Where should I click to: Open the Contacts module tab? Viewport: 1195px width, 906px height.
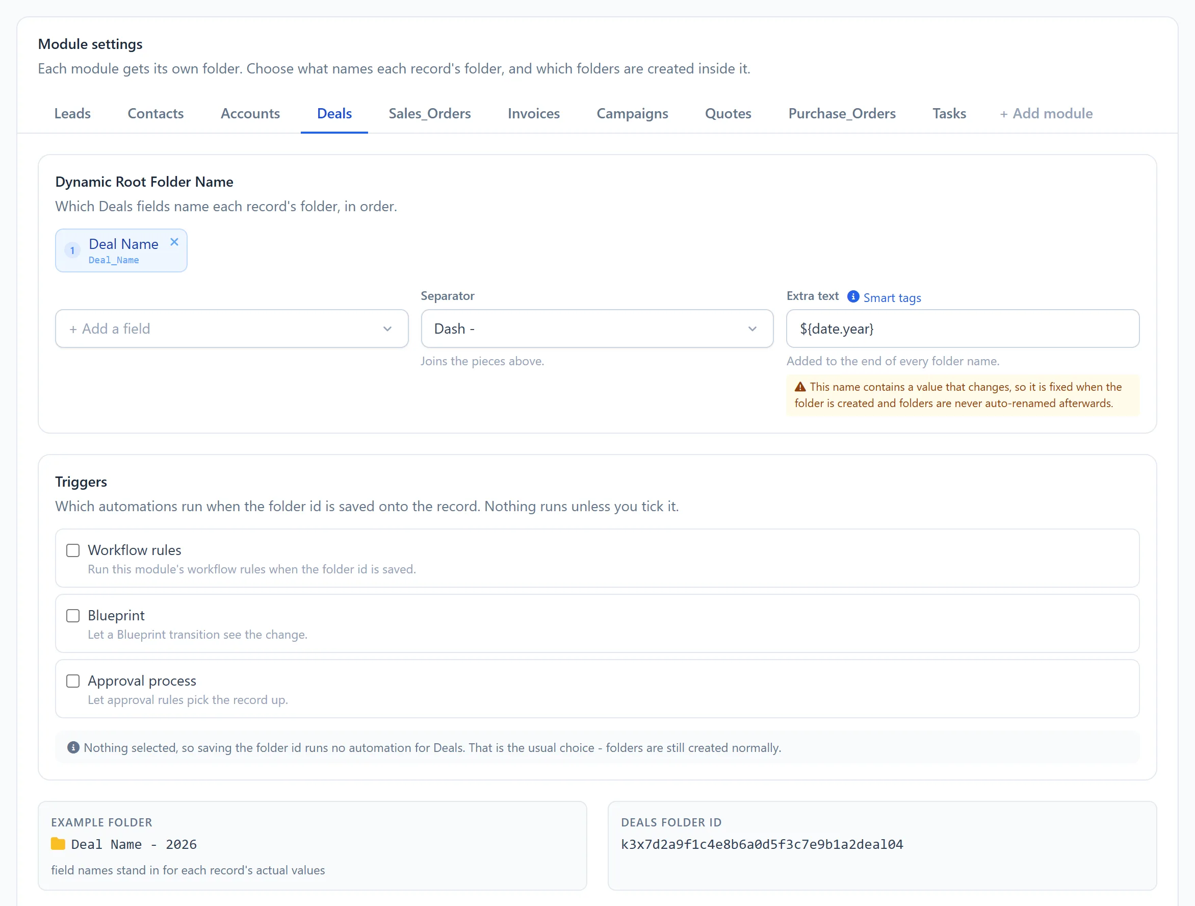(155, 114)
